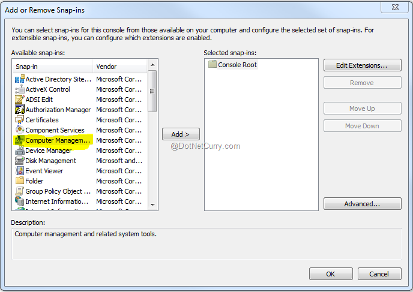This screenshot has width=413, height=292.
Task: Select the Disk Management icon
Action: [x=19, y=161]
